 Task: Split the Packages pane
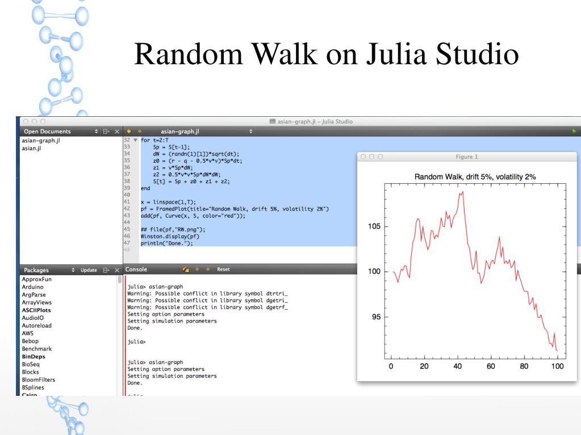point(106,270)
